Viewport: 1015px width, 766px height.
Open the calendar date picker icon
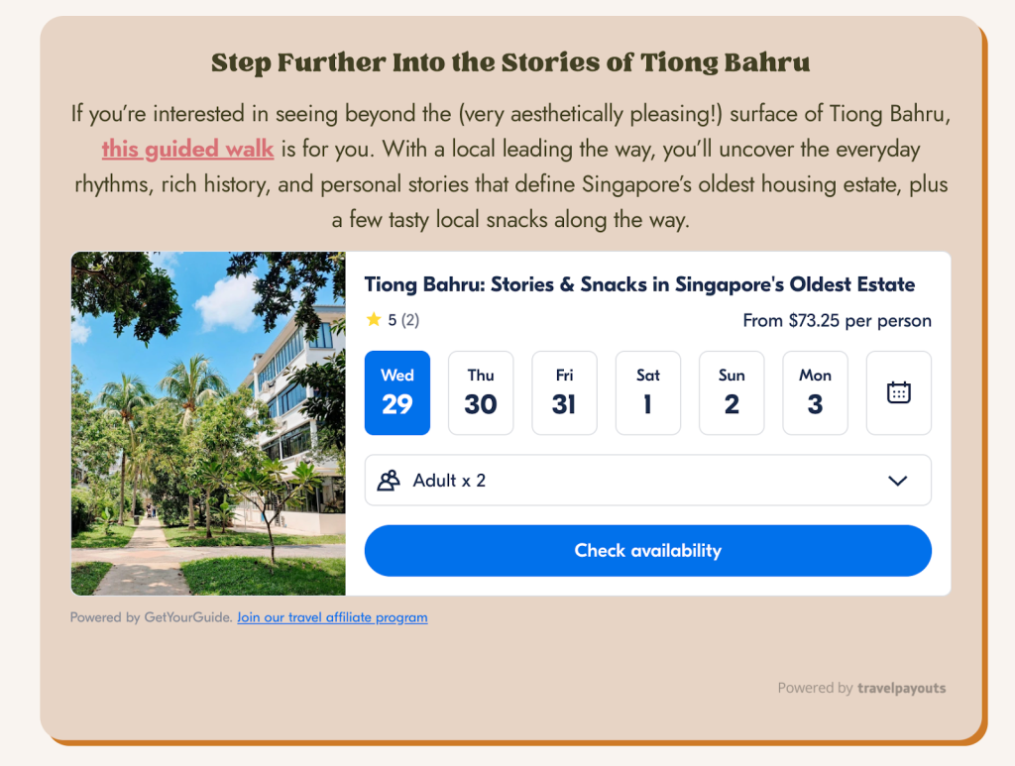tap(898, 392)
